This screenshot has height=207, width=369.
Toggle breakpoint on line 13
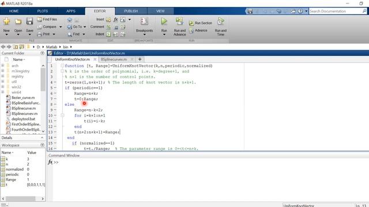coord(55,132)
